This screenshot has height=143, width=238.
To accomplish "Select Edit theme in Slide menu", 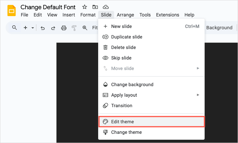I will (x=151, y=122).
